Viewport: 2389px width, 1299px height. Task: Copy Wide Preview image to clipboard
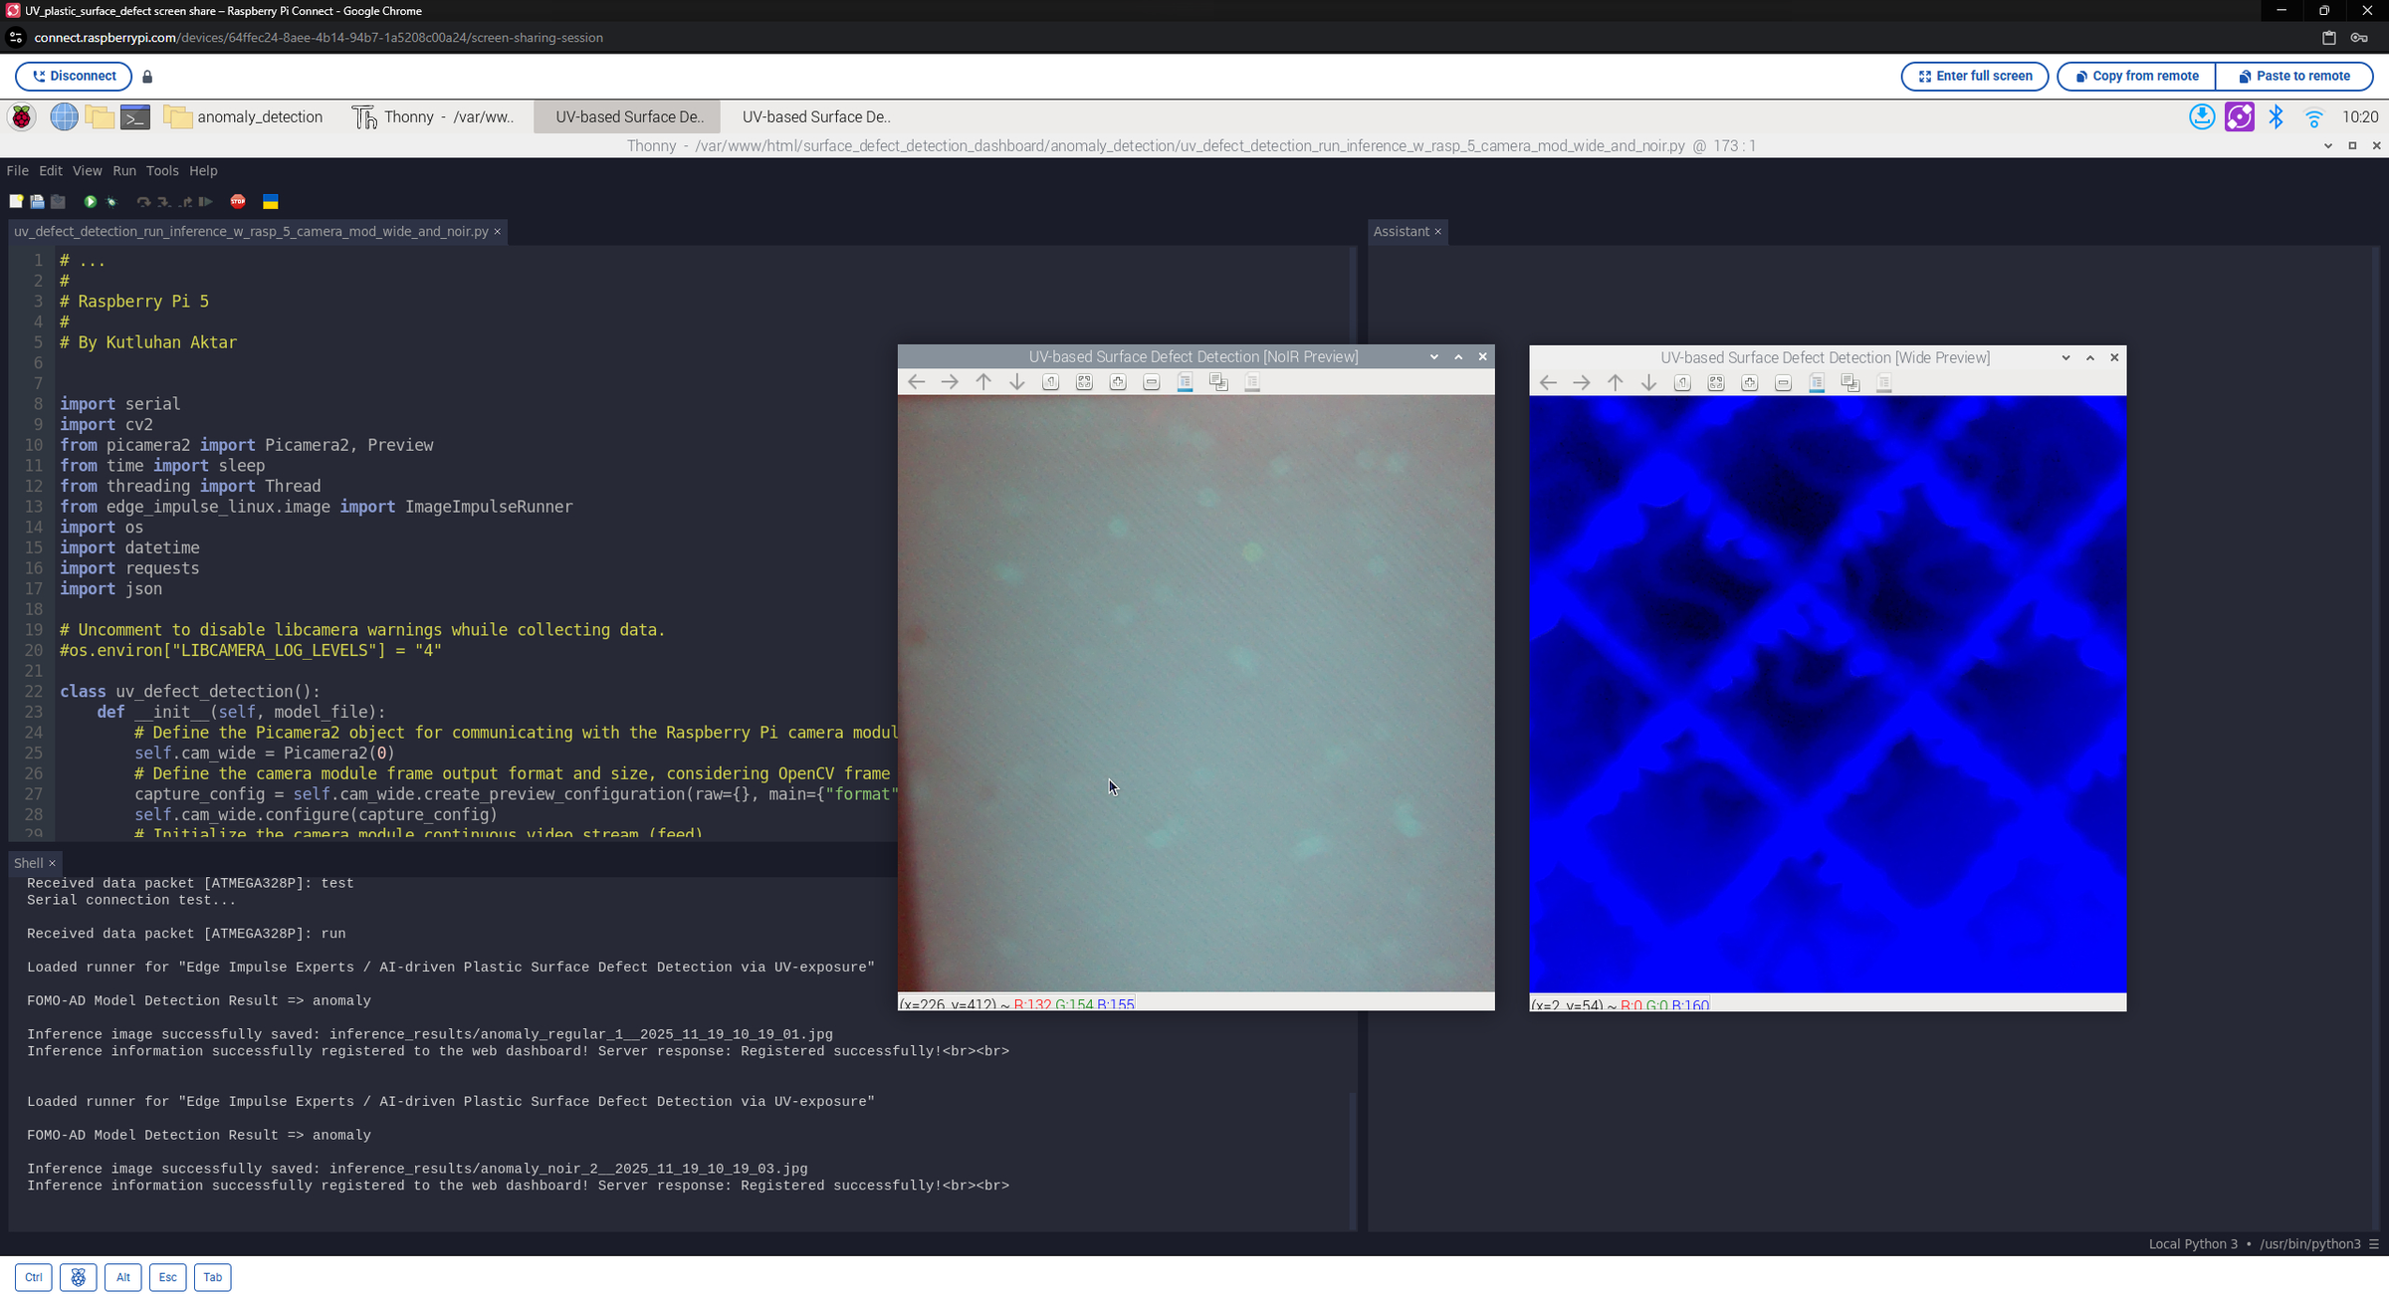pyautogui.click(x=1850, y=383)
